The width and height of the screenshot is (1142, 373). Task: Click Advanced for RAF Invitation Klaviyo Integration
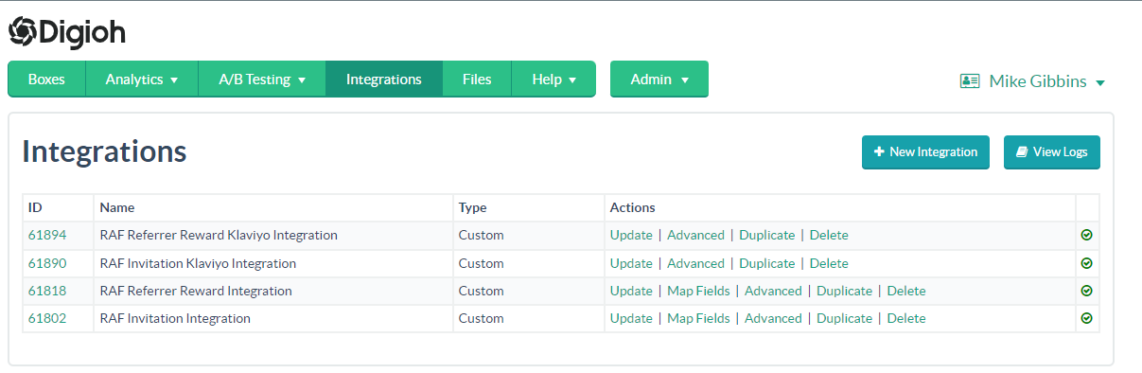point(695,263)
